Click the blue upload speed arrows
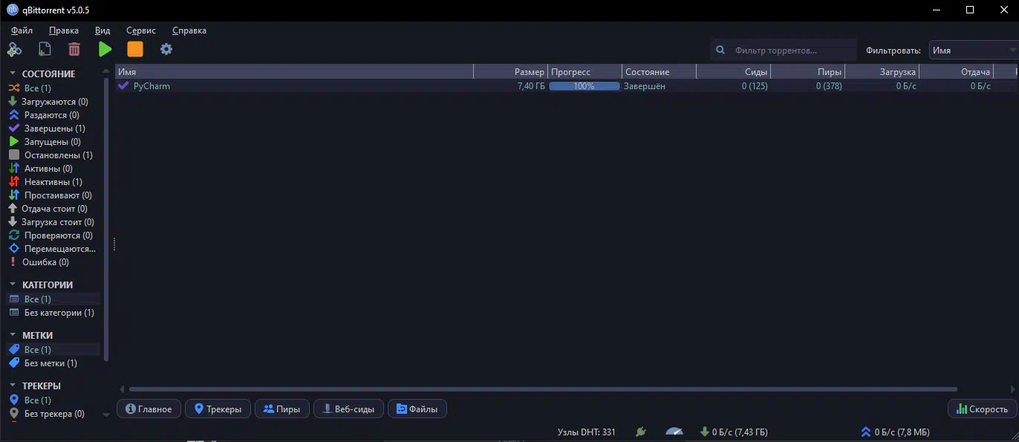 (x=865, y=432)
